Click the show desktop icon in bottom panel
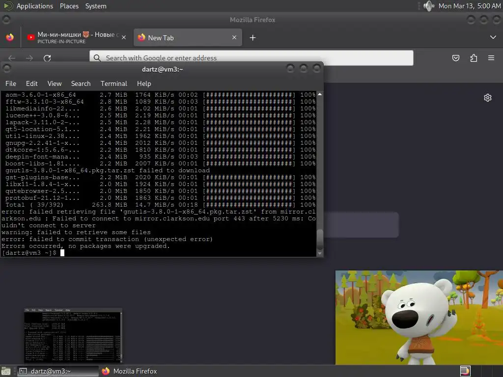The width and height of the screenshot is (503, 377). coord(6,371)
